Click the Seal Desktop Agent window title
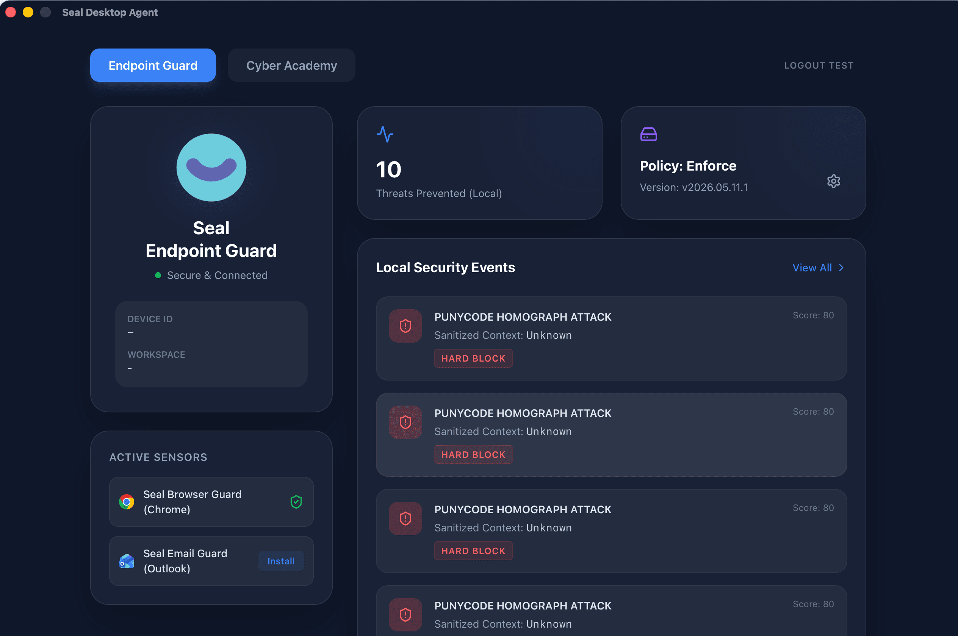This screenshot has height=636, width=958. click(110, 12)
